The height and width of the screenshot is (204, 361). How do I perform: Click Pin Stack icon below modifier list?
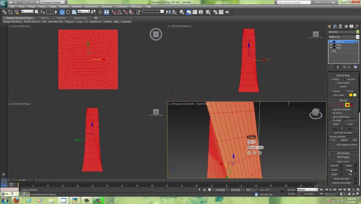pos(332,67)
